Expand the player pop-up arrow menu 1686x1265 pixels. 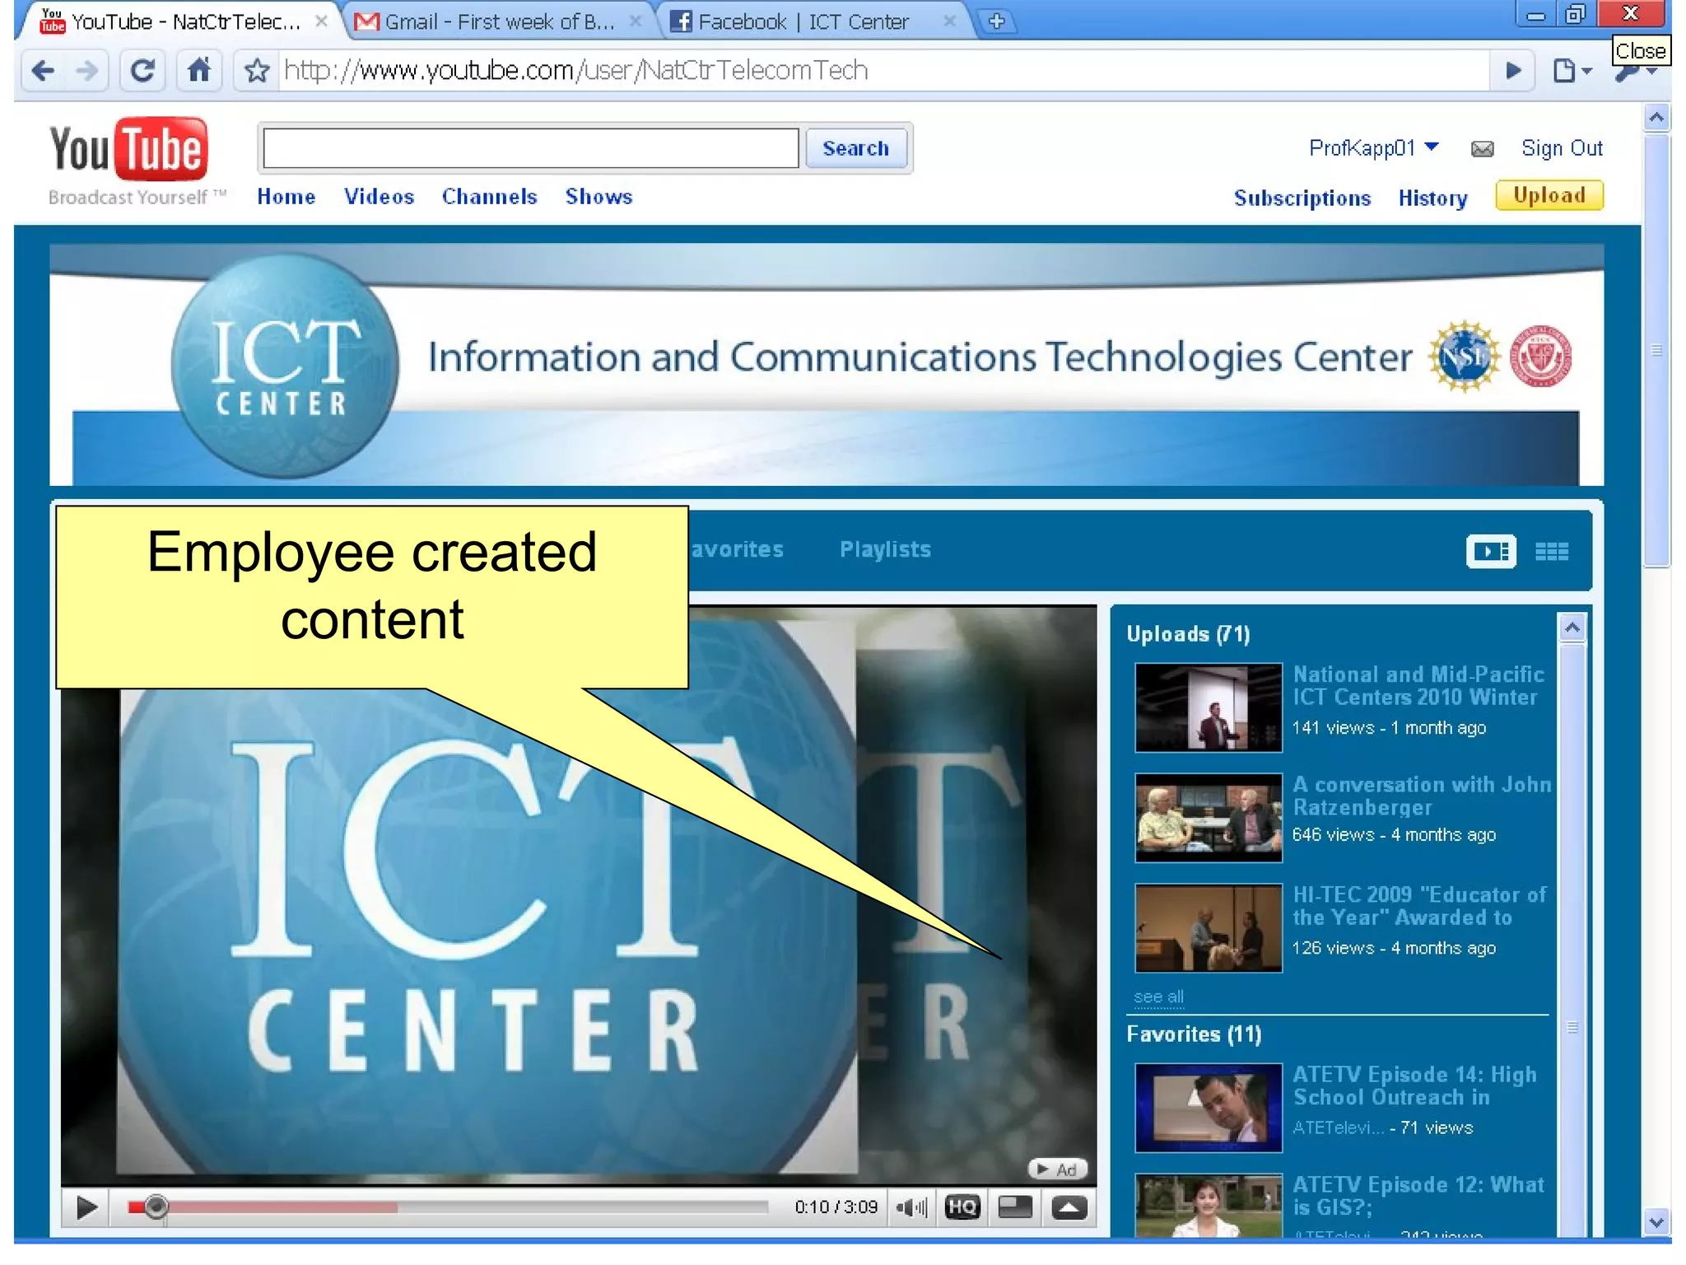[1069, 1208]
